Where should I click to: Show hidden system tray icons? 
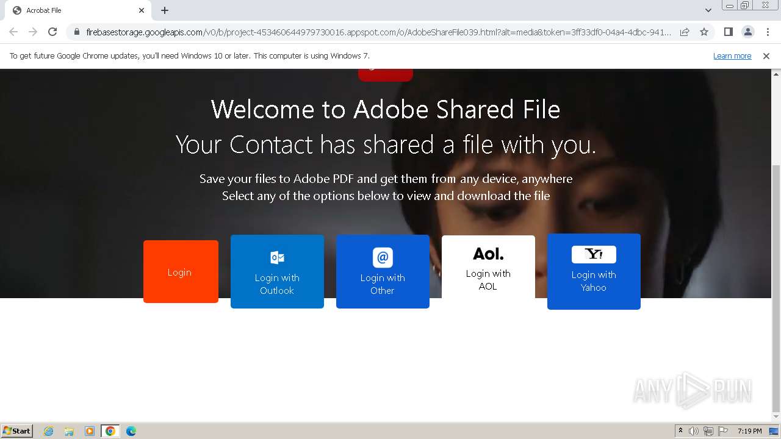680,431
